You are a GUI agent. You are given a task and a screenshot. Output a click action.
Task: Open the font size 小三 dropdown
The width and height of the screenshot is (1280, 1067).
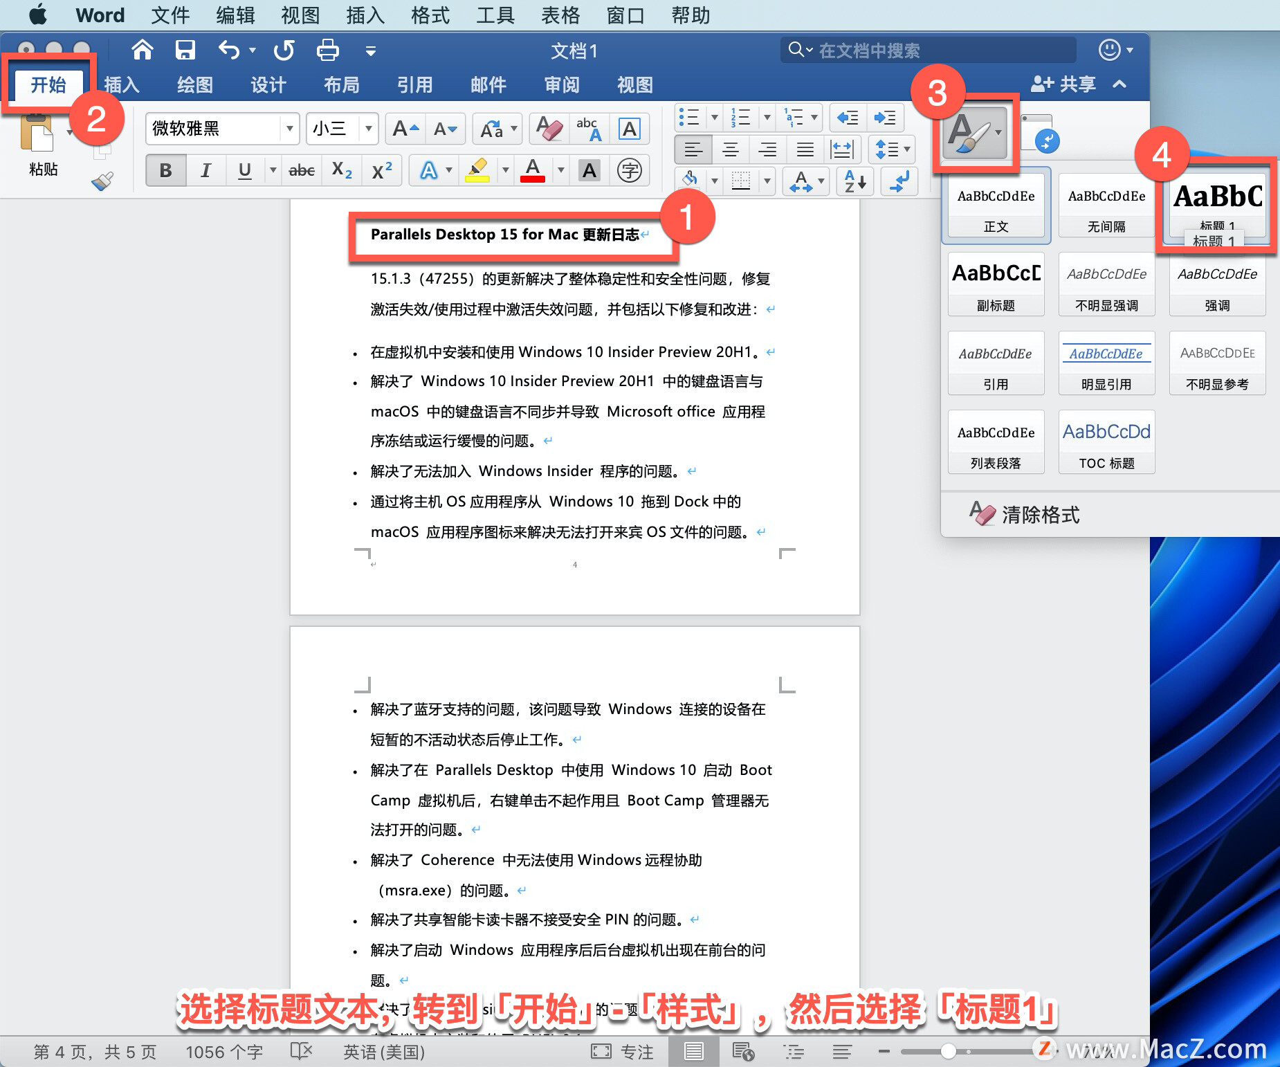pos(368,129)
